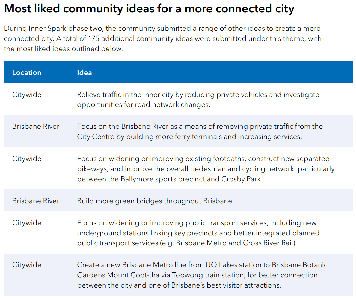Select the Idea column header
Screen dimensions: 356x299
pos(84,73)
